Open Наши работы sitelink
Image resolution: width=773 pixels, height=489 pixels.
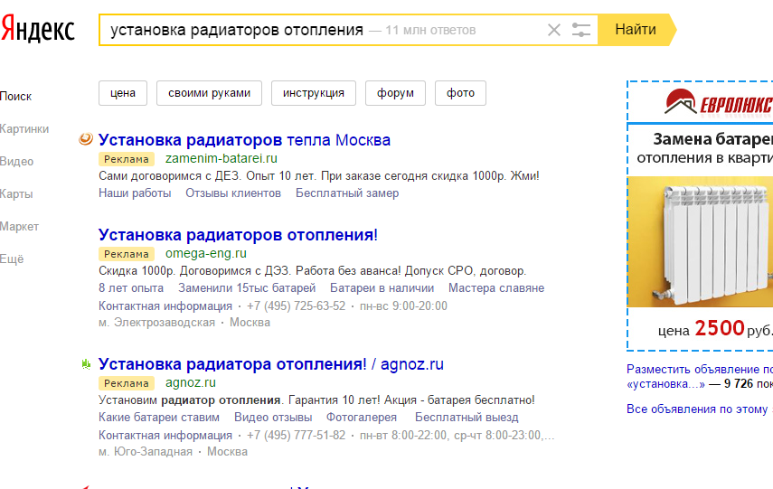point(135,193)
